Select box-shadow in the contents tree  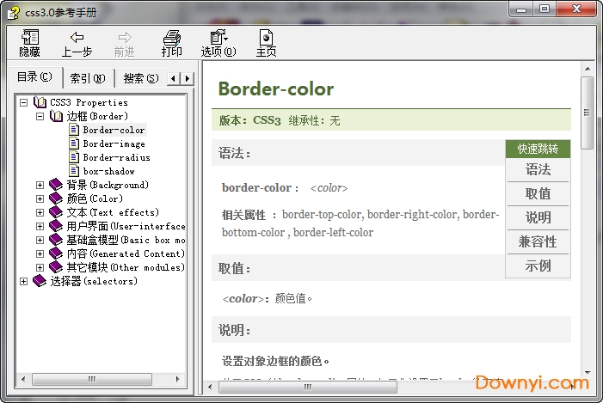pos(109,171)
